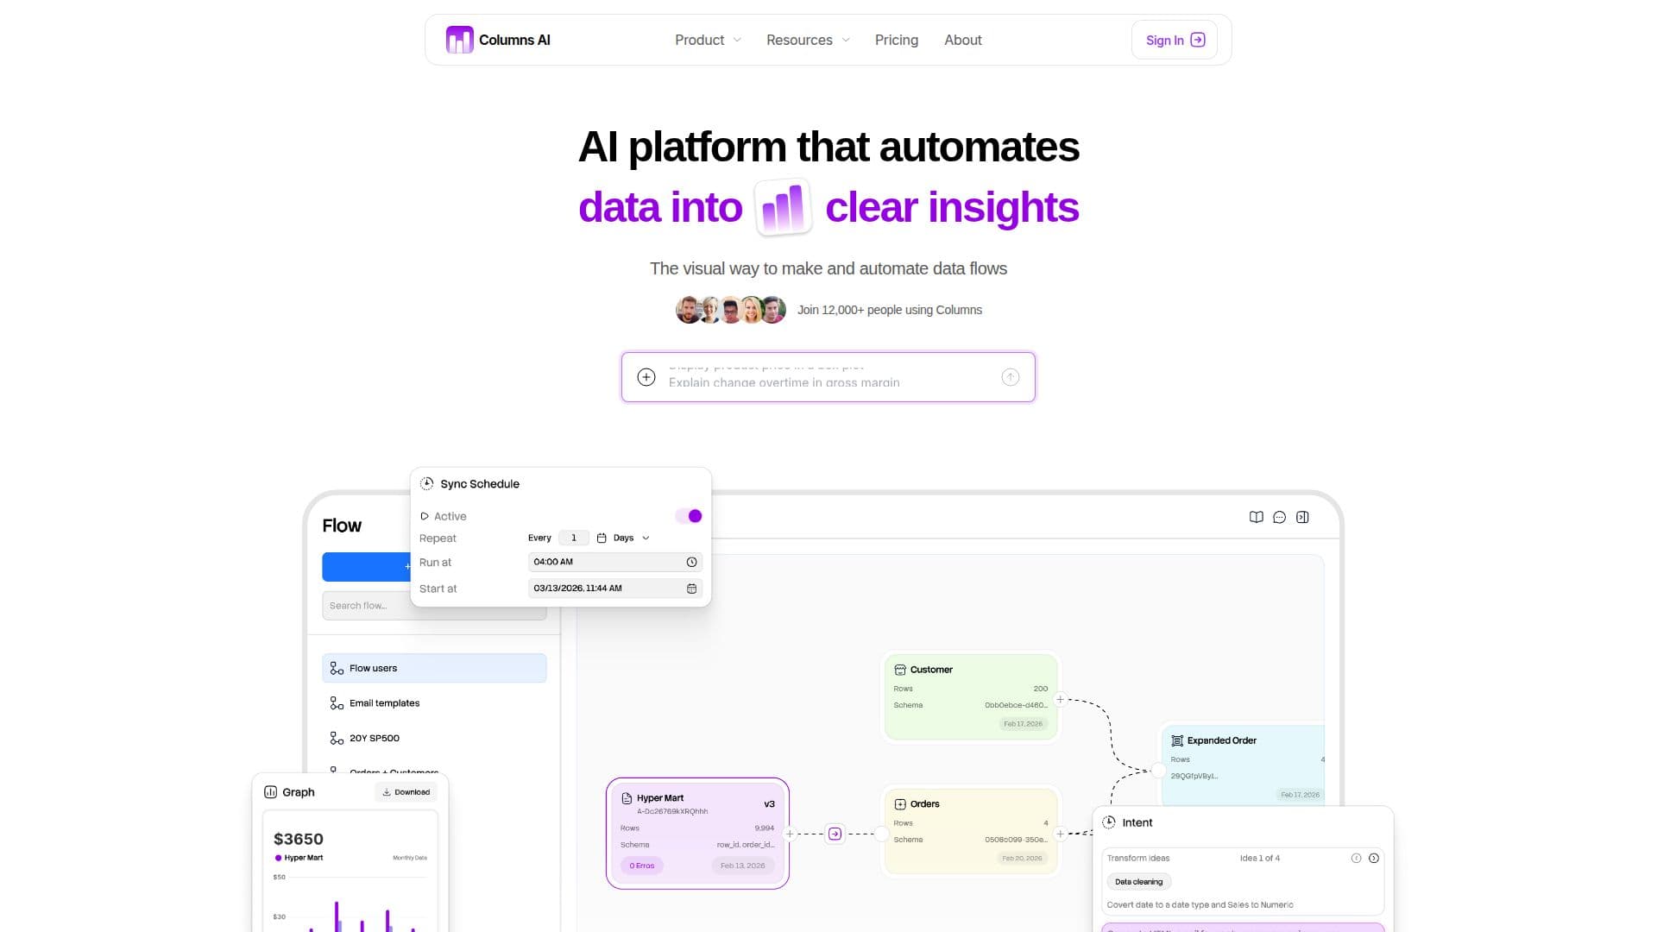Click the Graph panel chart icon

click(x=270, y=792)
